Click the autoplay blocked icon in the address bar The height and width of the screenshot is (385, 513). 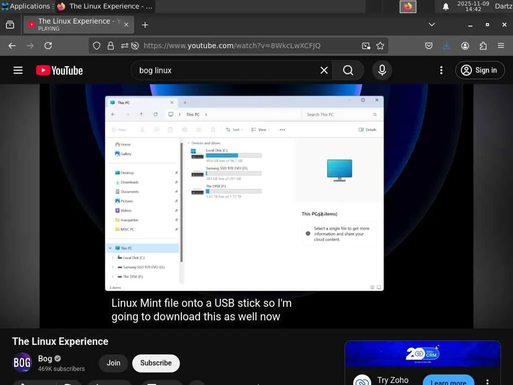135,46
